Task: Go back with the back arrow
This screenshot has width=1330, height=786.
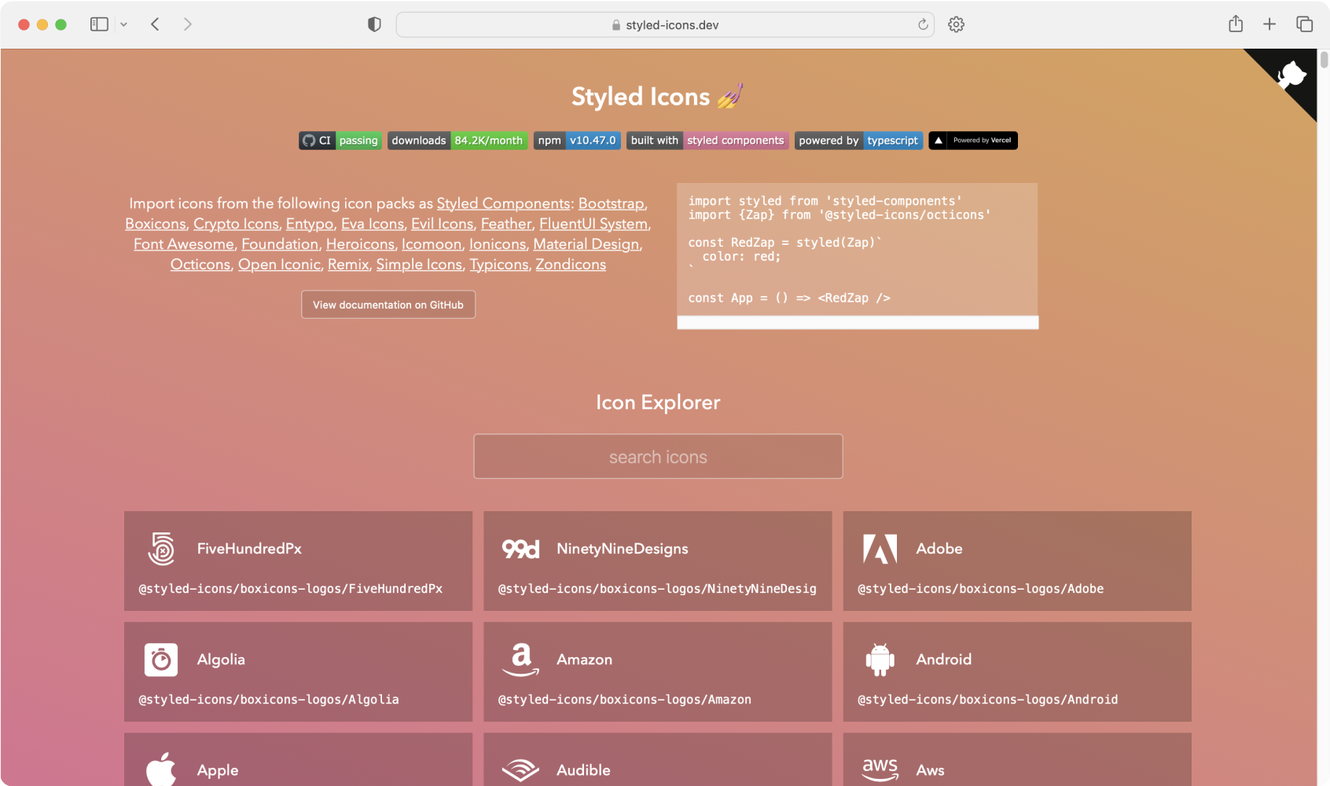Action: 155,24
